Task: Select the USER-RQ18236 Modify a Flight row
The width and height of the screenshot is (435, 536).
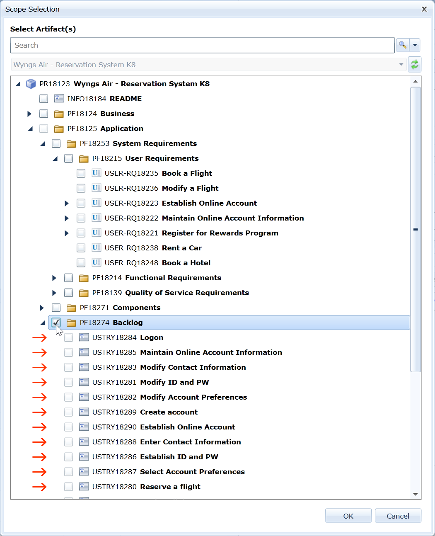Action: tap(162, 188)
